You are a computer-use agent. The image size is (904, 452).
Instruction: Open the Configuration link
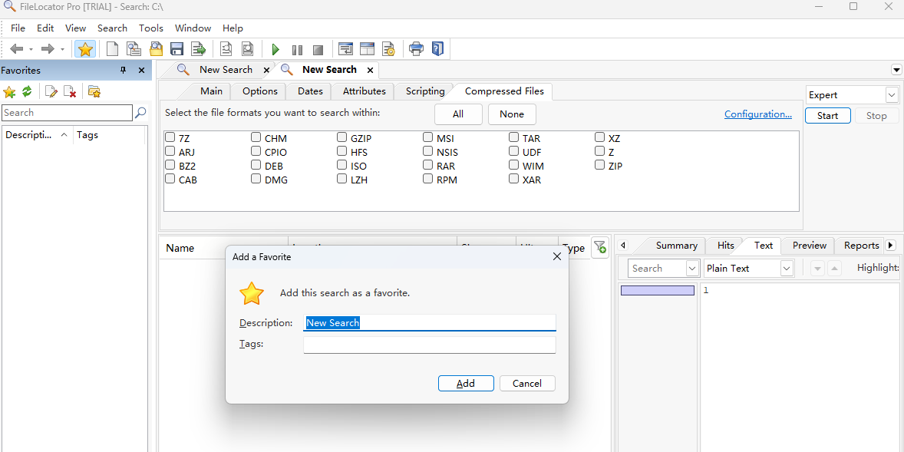pyautogui.click(x=758, y=114)
